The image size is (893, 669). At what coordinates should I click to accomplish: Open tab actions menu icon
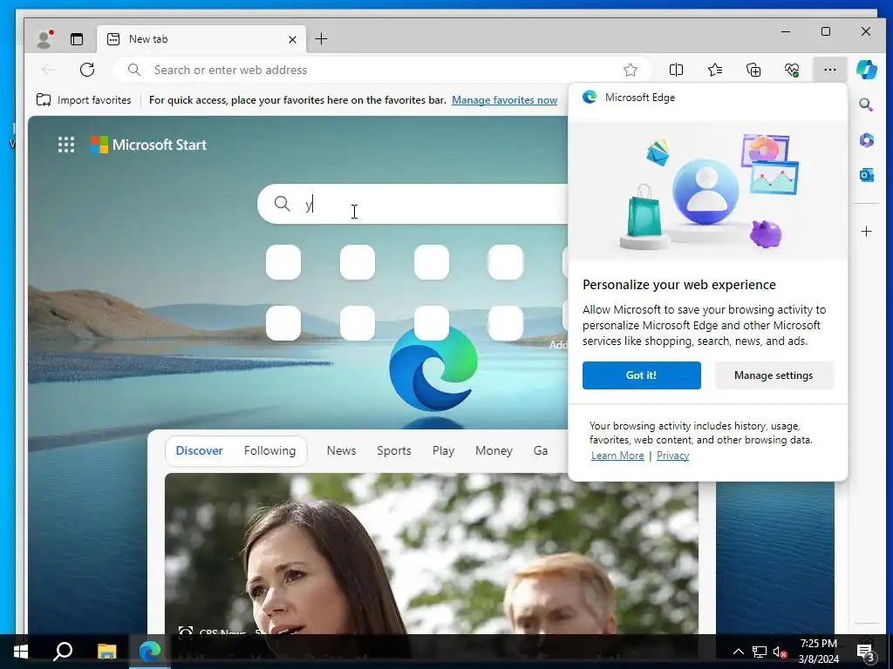(x=77, y=38)
